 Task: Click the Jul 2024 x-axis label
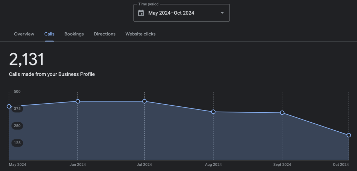144,164
